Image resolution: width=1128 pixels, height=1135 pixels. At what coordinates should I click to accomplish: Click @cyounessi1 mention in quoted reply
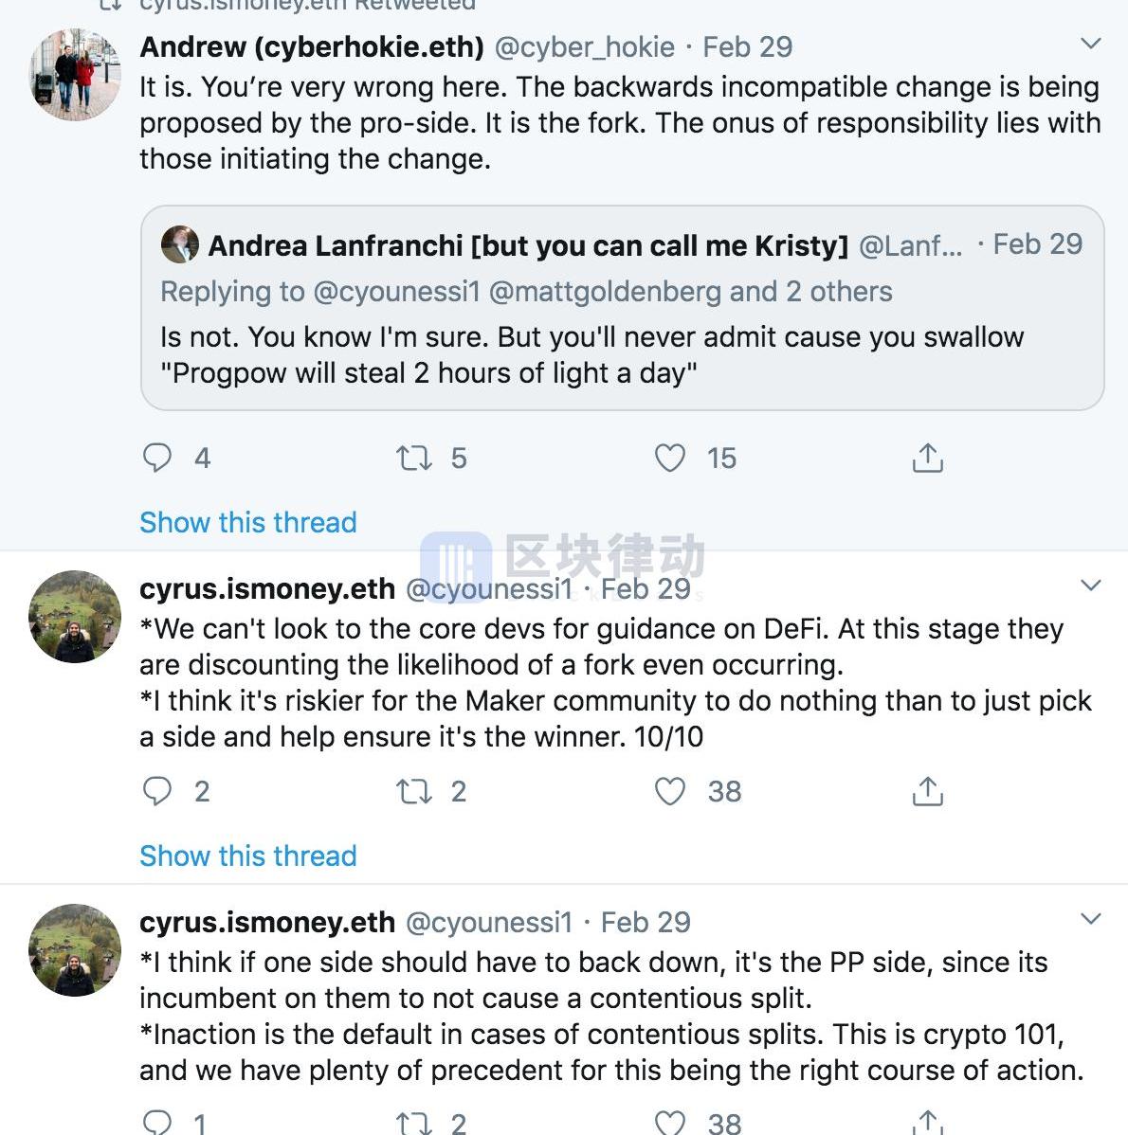click(396, 292)
